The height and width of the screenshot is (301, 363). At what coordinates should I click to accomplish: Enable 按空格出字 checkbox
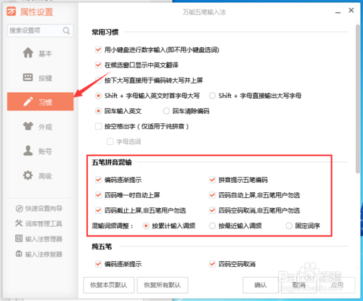(x=98, y=126)
